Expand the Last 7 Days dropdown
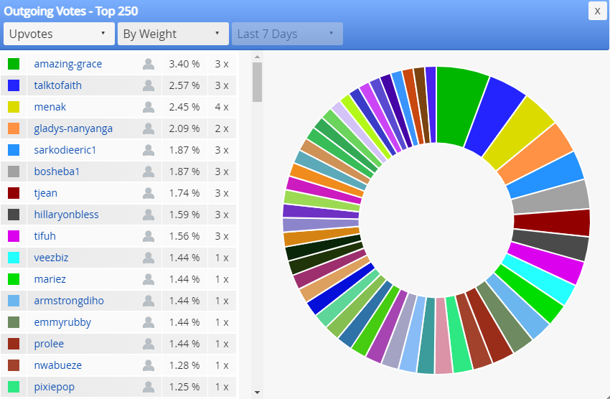 [287, 34]
